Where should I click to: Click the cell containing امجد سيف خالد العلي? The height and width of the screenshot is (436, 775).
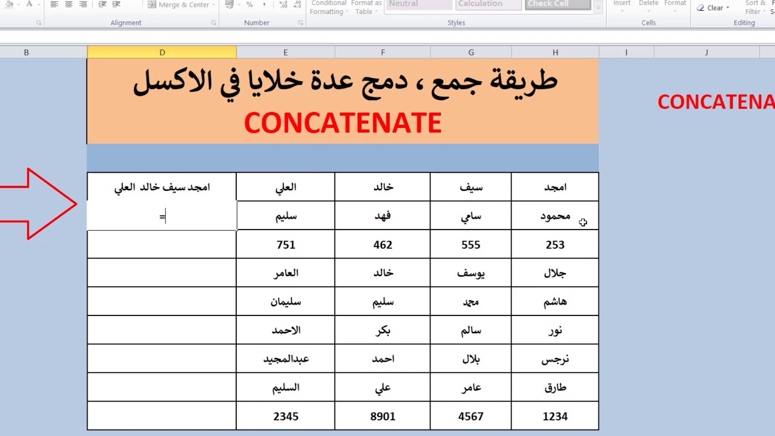click(x=162, y=187)
